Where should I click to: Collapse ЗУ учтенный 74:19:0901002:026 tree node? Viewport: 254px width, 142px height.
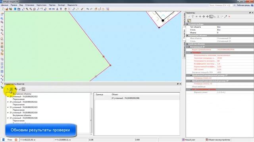pyautogui.click(x=8, y=118)
